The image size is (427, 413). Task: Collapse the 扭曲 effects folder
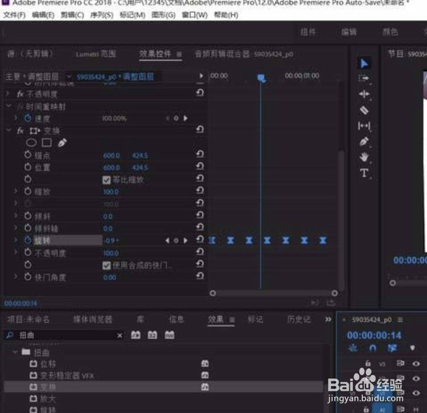click(x=15, y=352)
